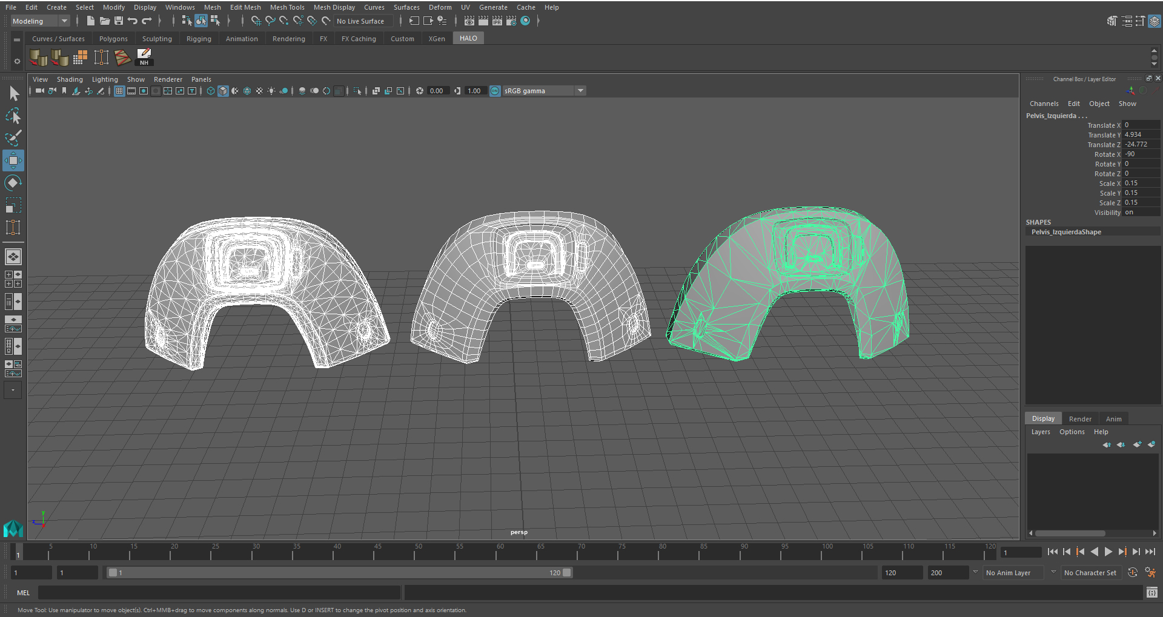This screenshot has width=1163, height=617.
Task: Play the animation forwards
Action: (1108, 552)
